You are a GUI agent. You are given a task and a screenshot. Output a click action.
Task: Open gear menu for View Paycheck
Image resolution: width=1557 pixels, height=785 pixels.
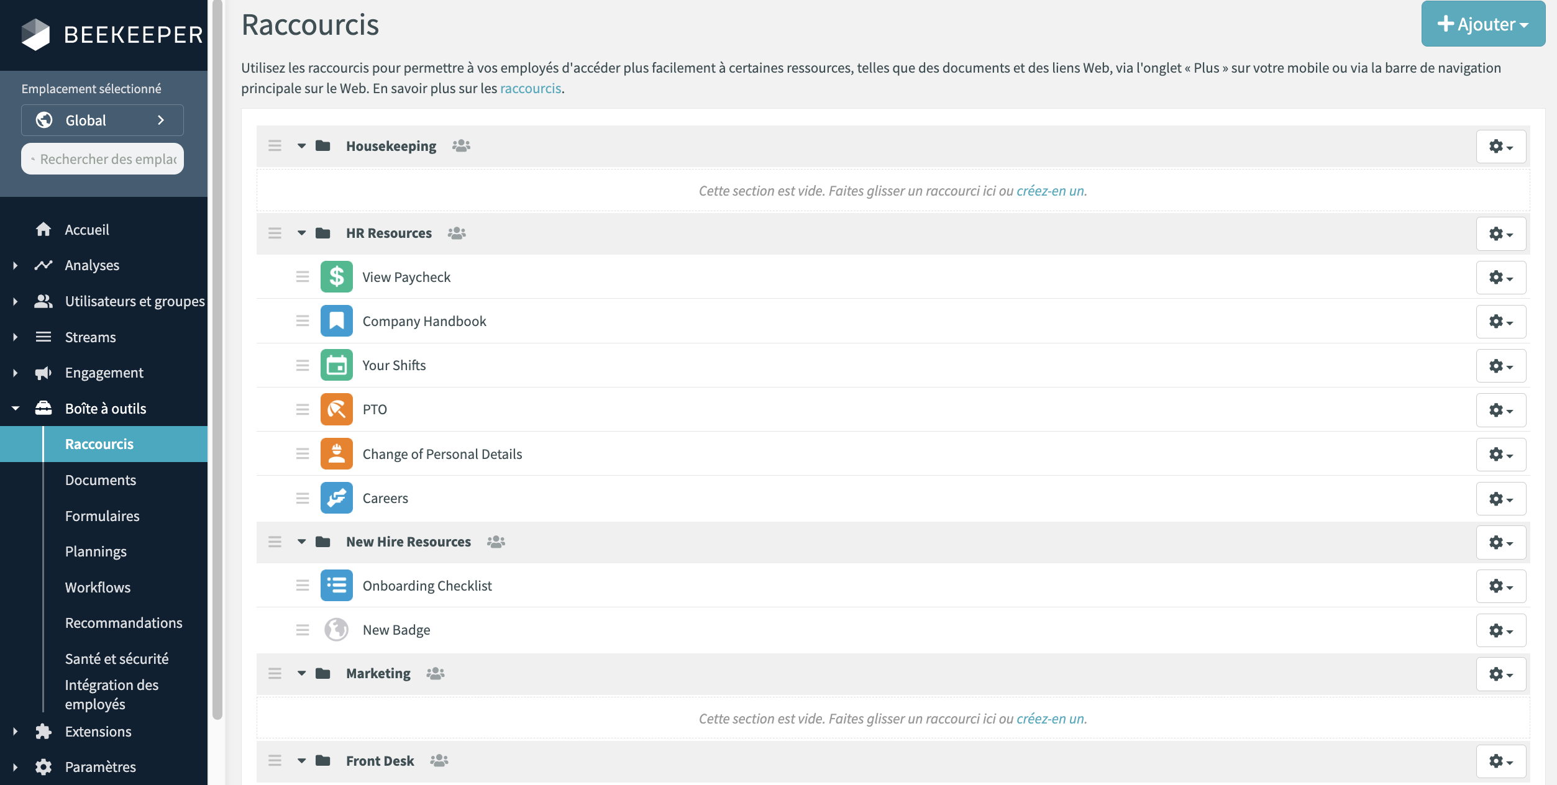(x=1501, y=278)
